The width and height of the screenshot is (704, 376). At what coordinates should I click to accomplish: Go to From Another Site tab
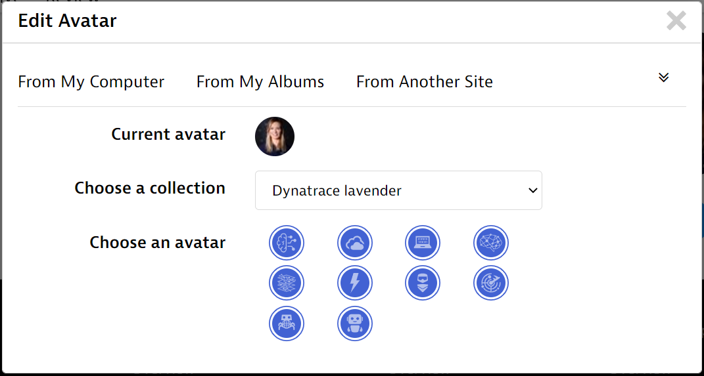coord(425,82)
